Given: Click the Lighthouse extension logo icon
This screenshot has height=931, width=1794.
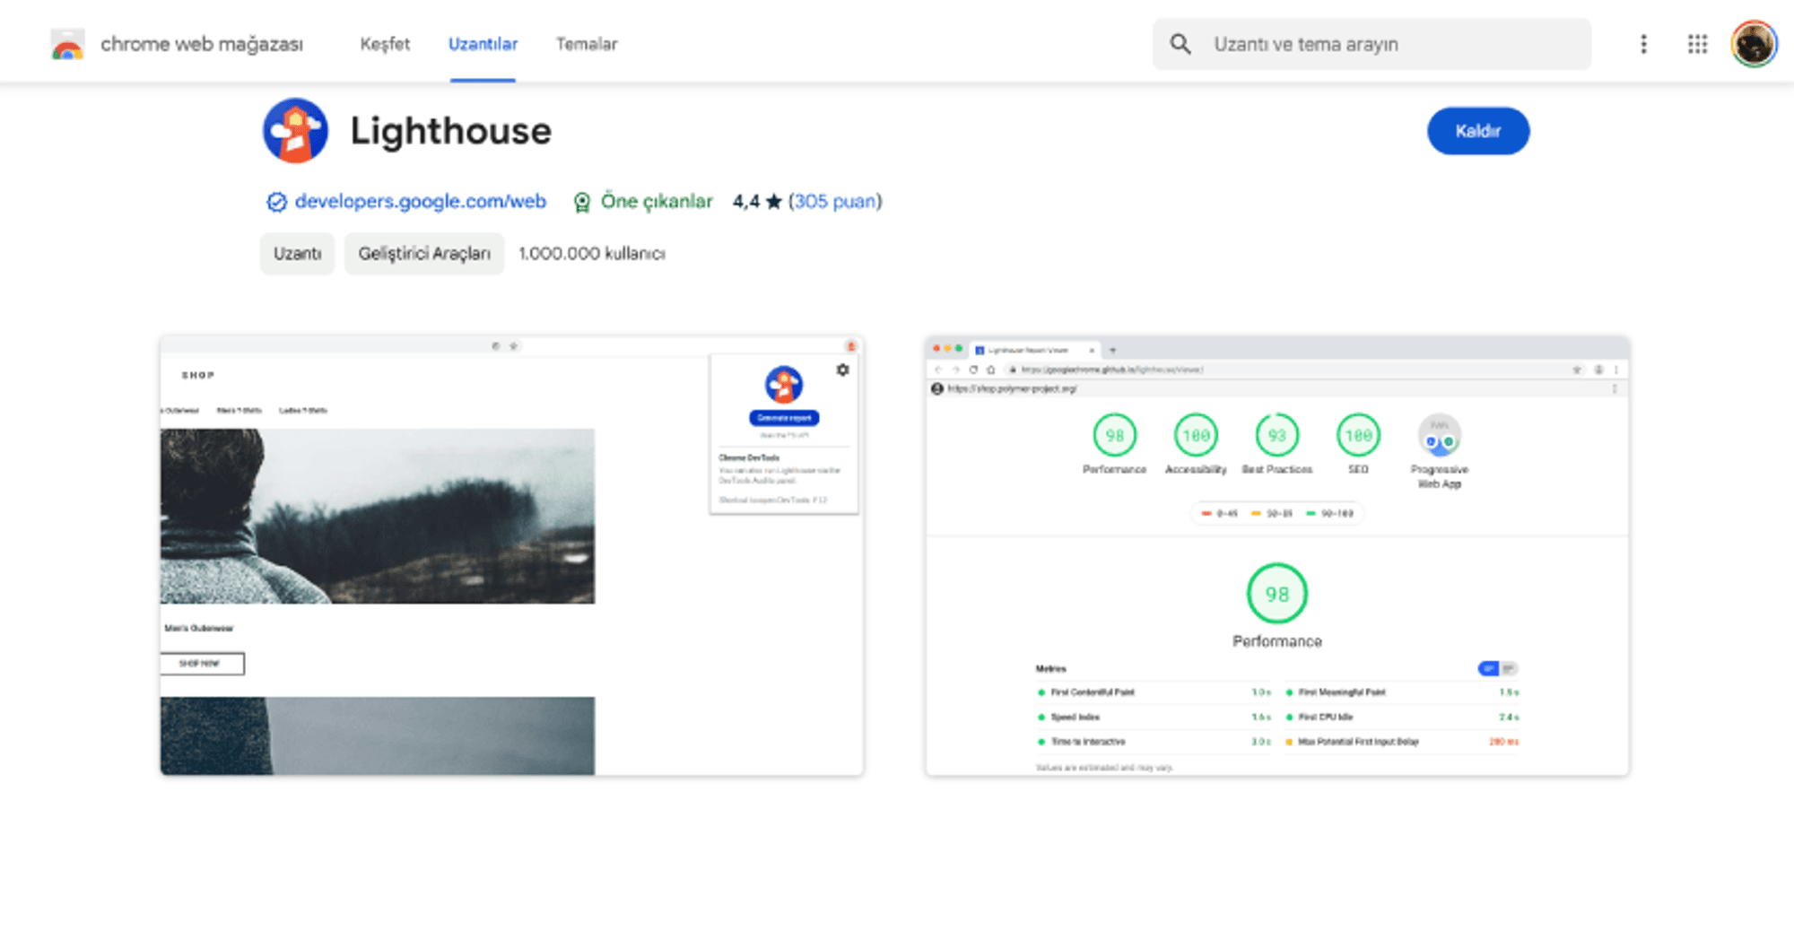Looking at the screenshot, I should tap(295, 131).
